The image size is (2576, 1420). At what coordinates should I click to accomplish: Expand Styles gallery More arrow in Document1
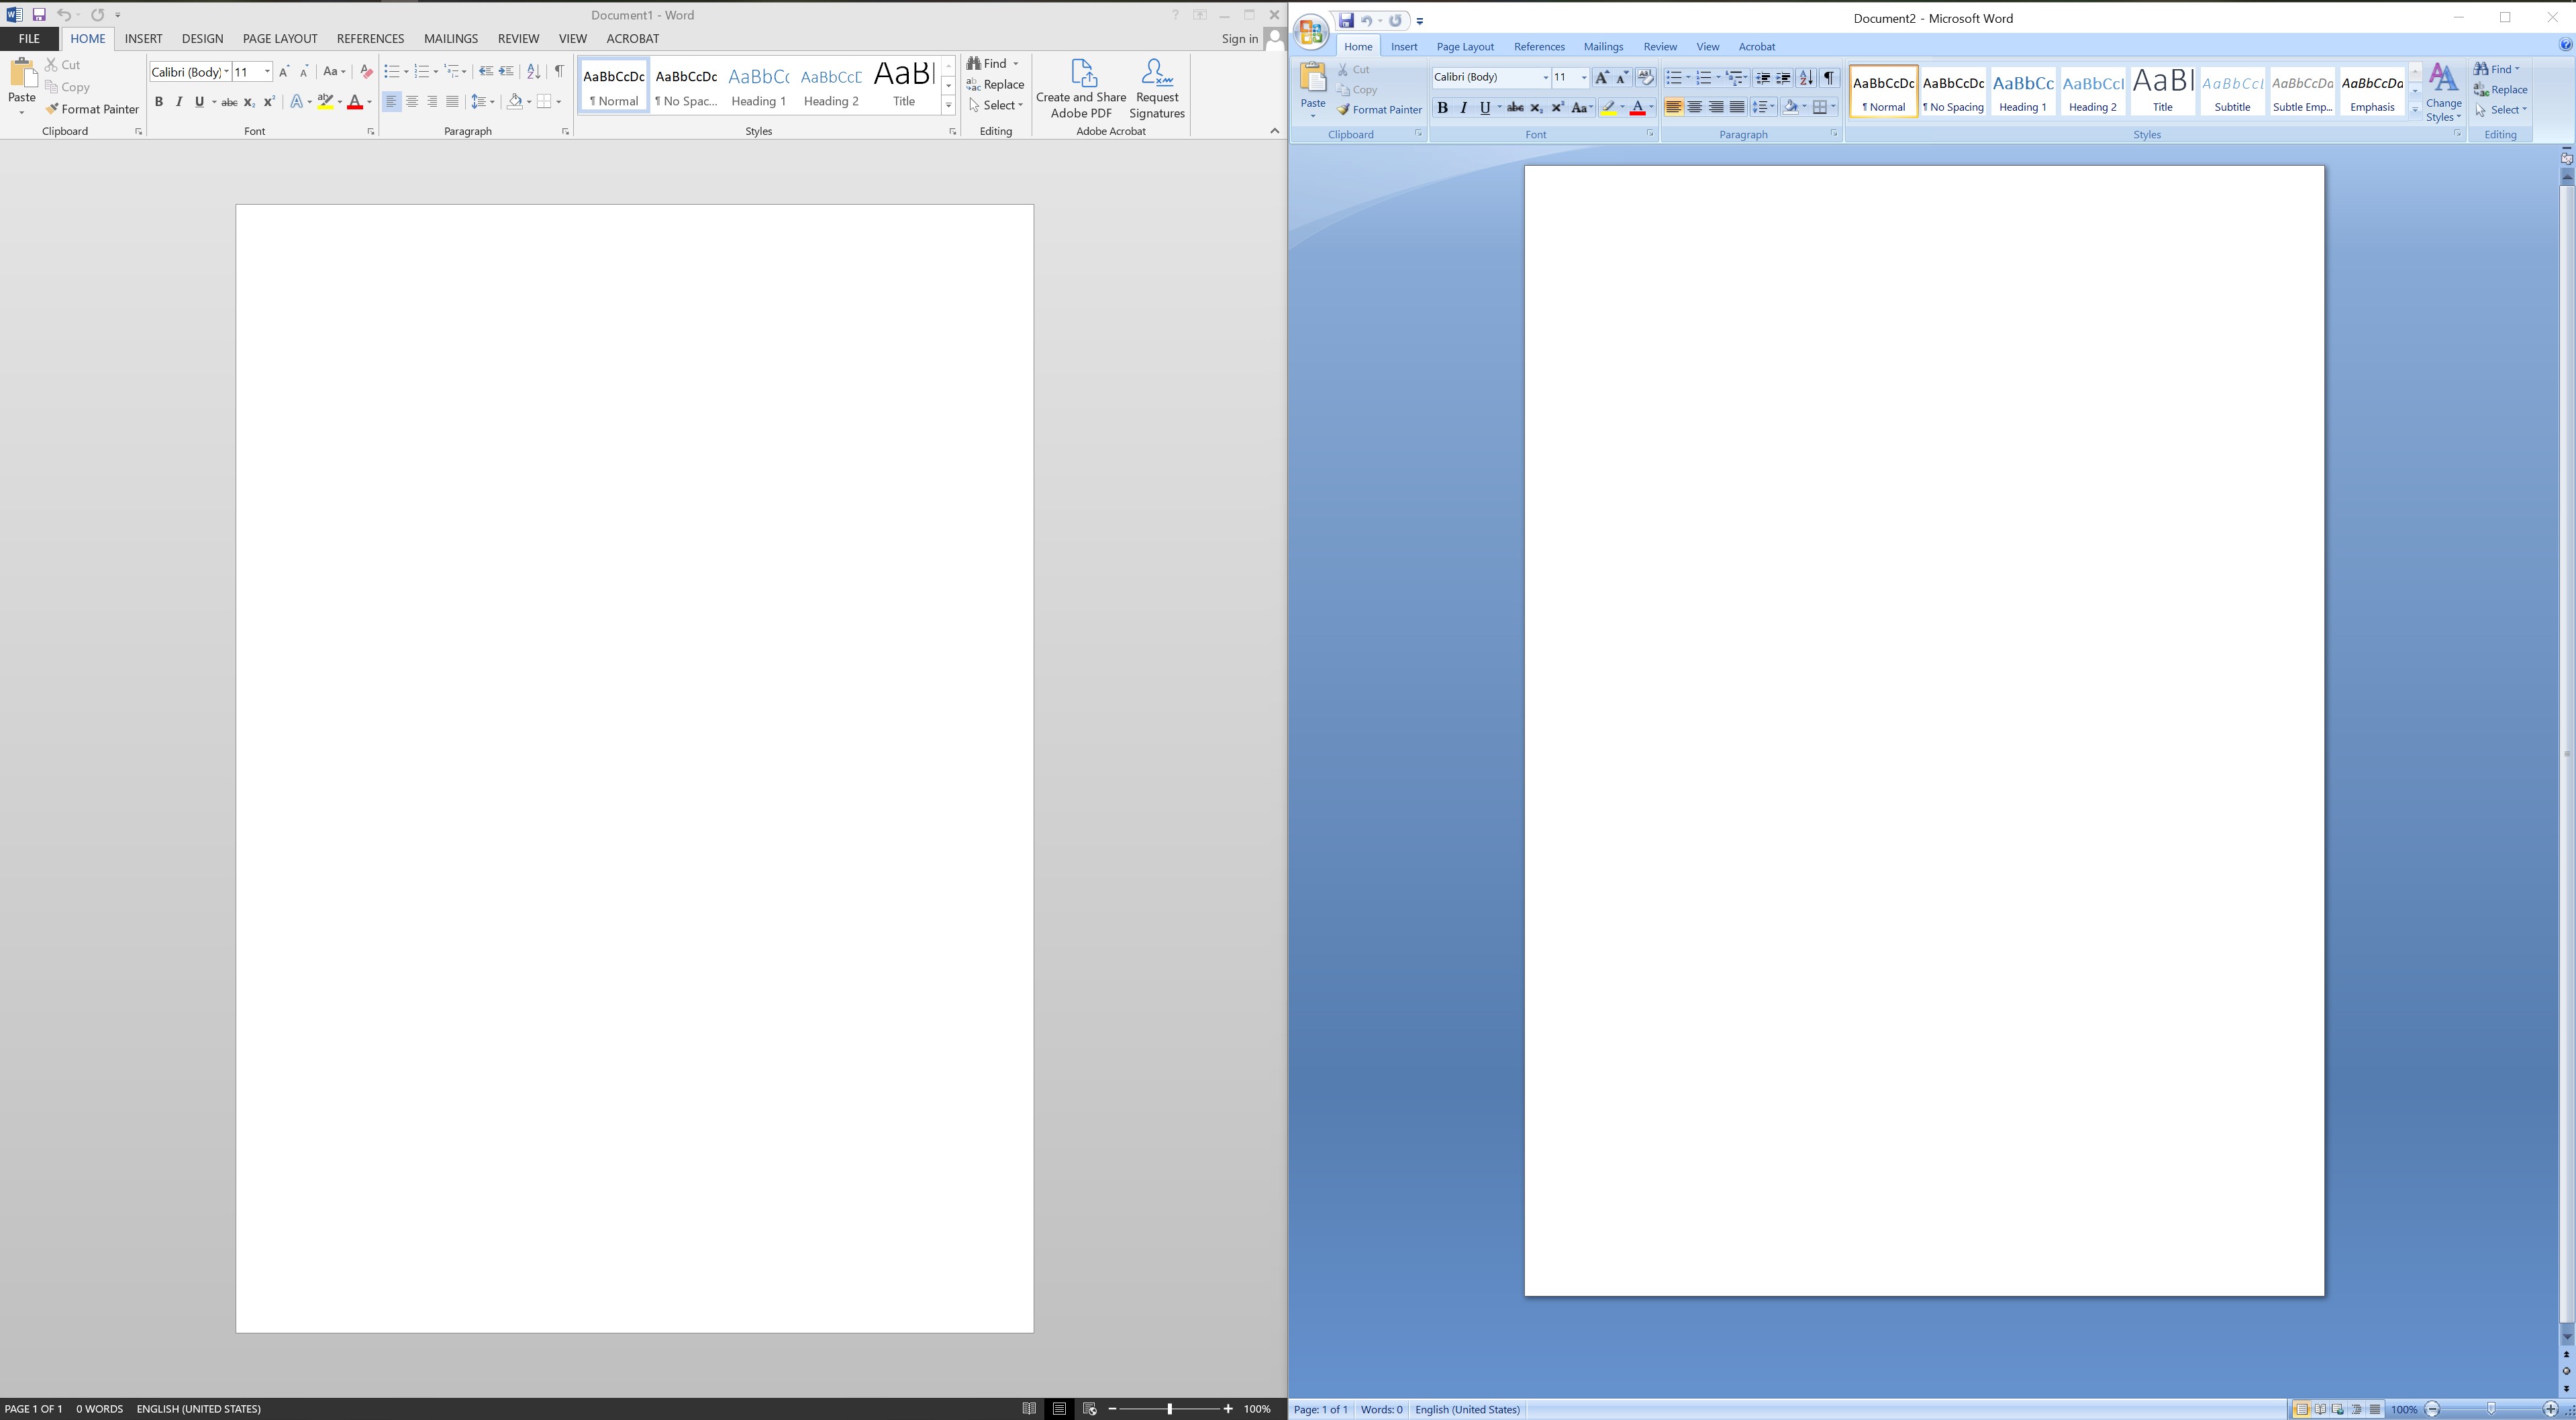coord(948,105)
